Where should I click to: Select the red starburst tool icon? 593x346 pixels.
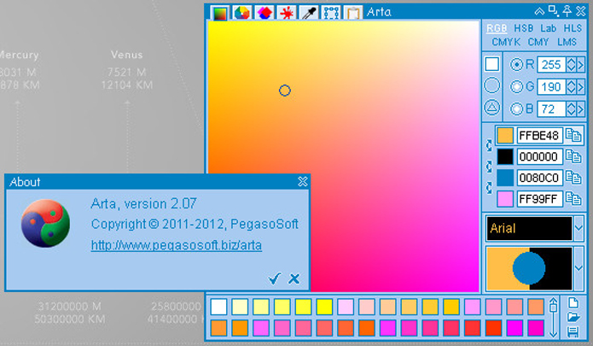pyautogui.click(x=287, y=12)
